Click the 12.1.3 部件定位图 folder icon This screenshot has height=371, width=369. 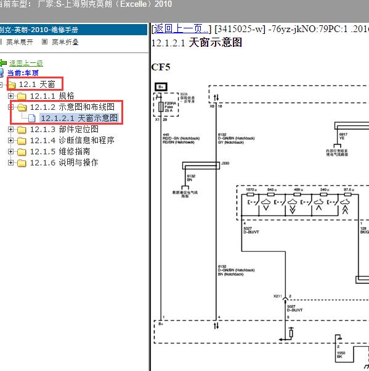pyautogui.click(x=22, y=130)
